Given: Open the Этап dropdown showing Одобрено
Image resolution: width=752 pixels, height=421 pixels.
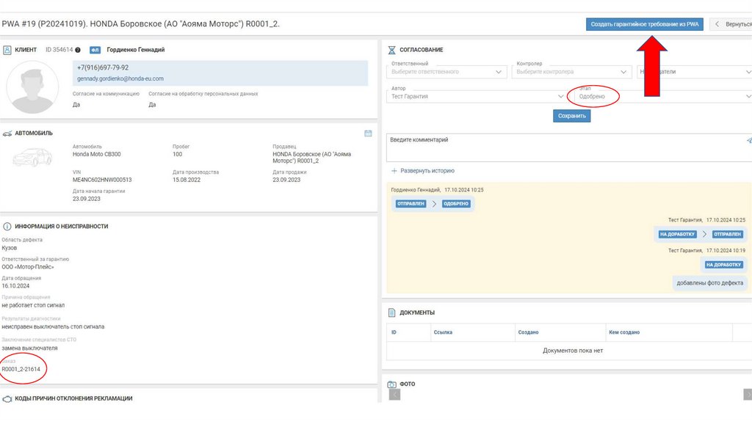Looking at the screenshot, I should [662, 96].
